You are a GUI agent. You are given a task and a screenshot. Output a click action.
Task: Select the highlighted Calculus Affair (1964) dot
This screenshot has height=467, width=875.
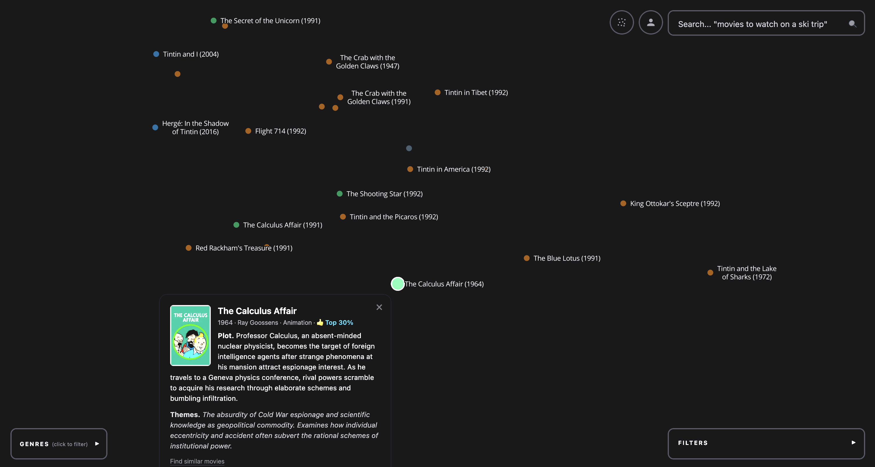point(397,284)
